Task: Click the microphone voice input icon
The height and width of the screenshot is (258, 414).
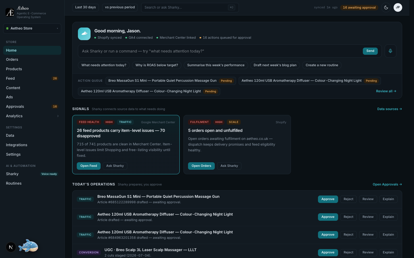Action: click(390, 51)
